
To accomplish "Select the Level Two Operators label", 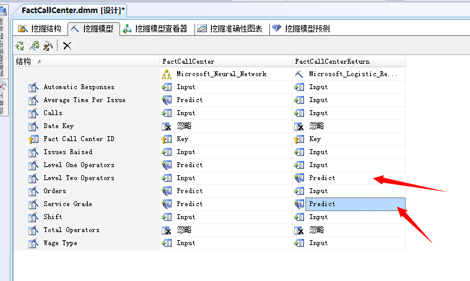I will click(x=79, y=178).
